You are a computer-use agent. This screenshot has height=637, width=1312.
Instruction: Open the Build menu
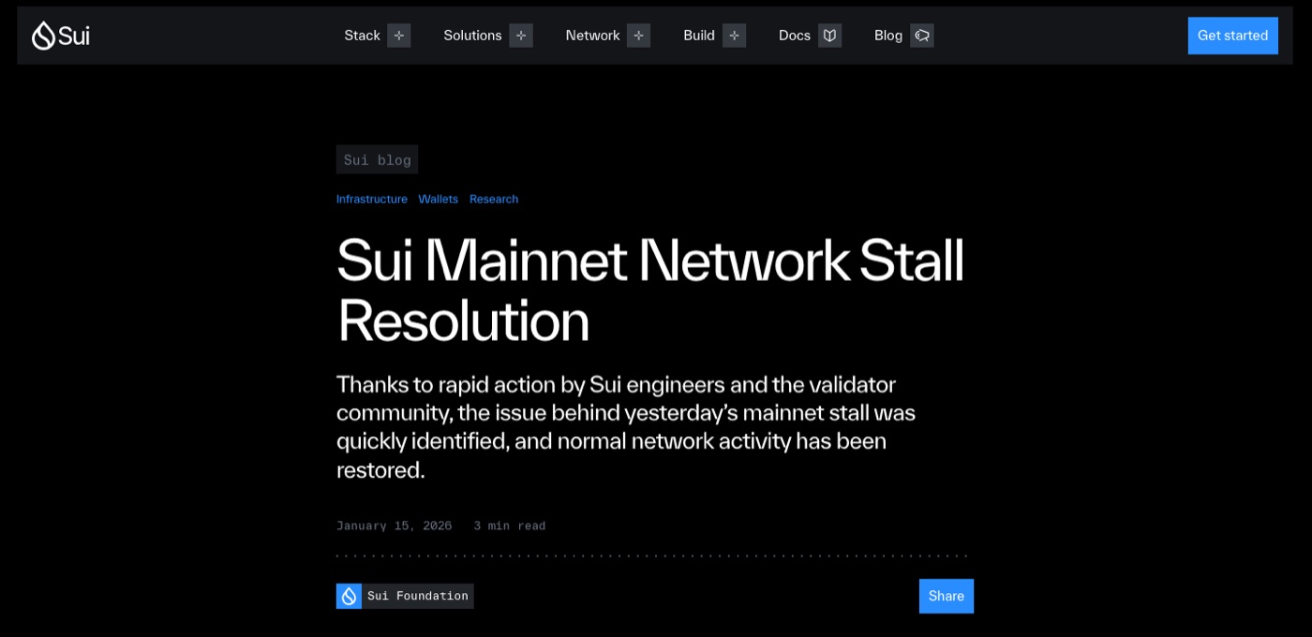coord(699,36)
